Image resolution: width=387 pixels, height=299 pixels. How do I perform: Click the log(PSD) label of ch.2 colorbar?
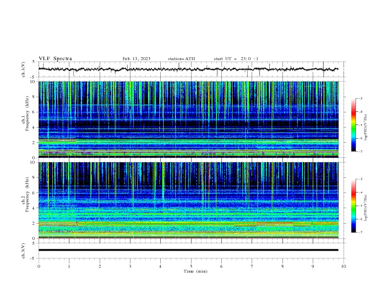[x=365, y=208]
